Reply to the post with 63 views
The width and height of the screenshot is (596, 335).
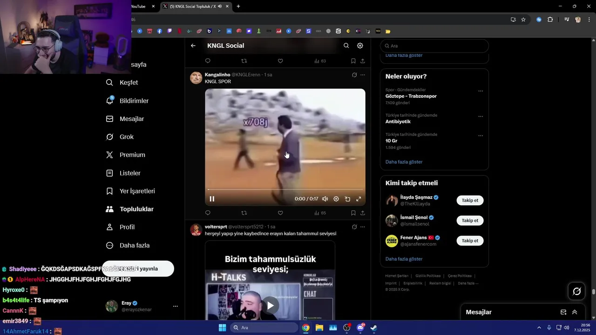[x=208, y=61]
